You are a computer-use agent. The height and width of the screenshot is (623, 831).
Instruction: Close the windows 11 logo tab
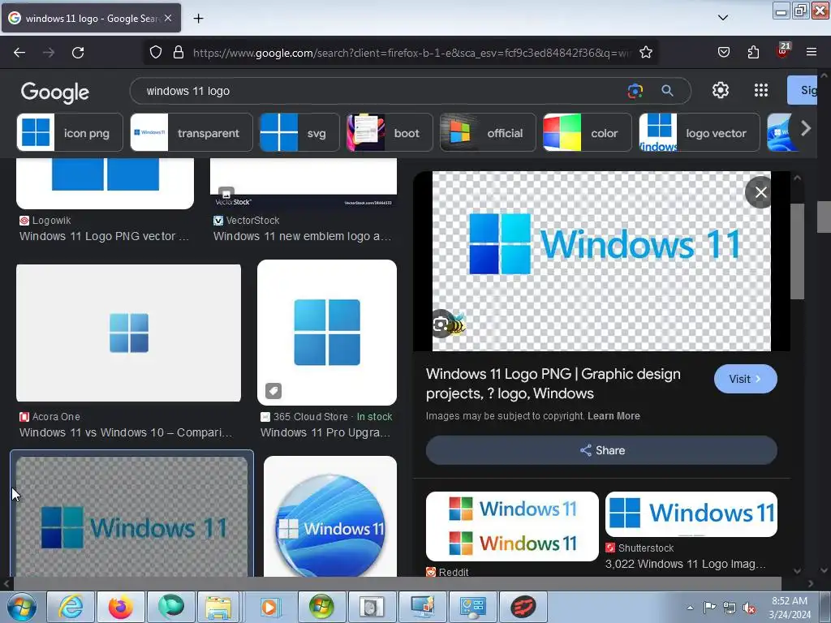pos(168,18)
